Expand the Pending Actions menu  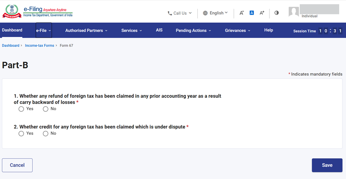point(193,31)
